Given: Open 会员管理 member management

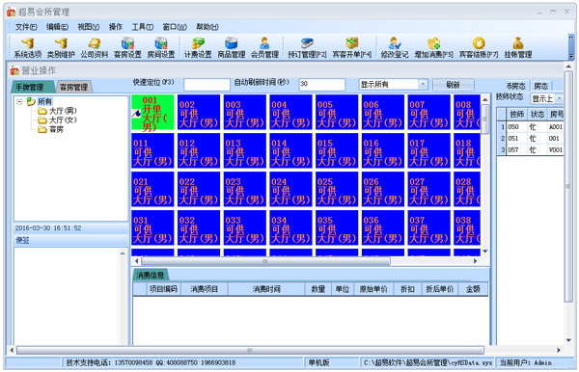Looking at the screenshot, I should (x=264, y=47).
